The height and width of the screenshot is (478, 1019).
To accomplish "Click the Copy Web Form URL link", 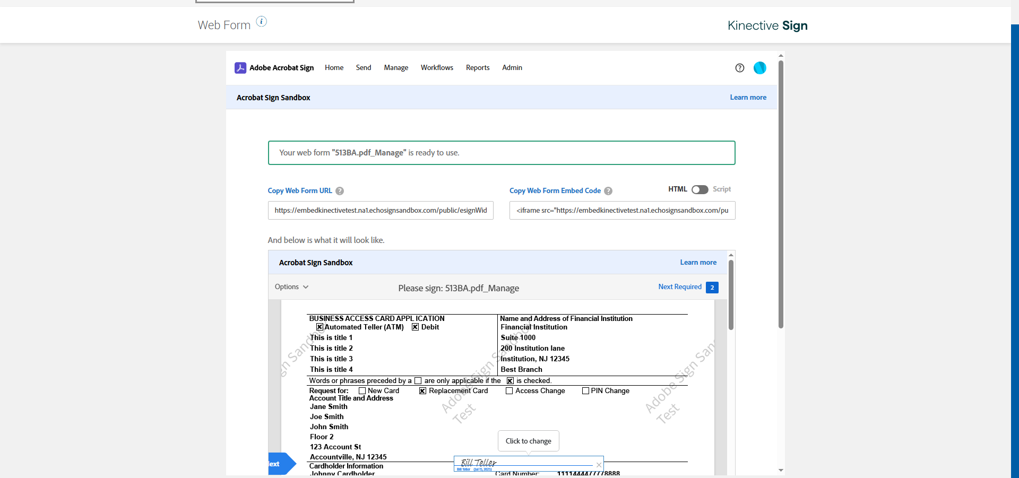I will click(300, 191).
